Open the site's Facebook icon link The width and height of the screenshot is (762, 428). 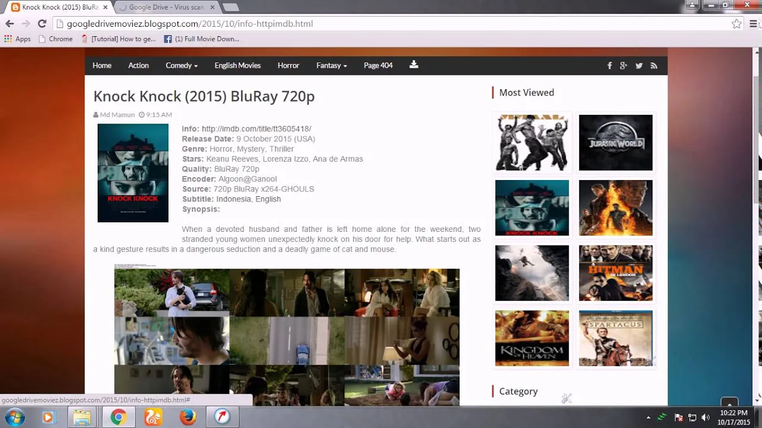point(610,66)
